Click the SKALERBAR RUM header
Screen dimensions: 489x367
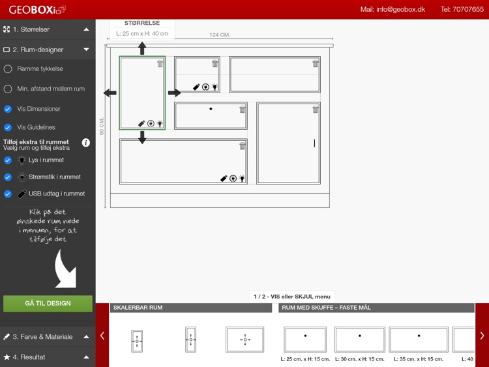coord(191,308)
